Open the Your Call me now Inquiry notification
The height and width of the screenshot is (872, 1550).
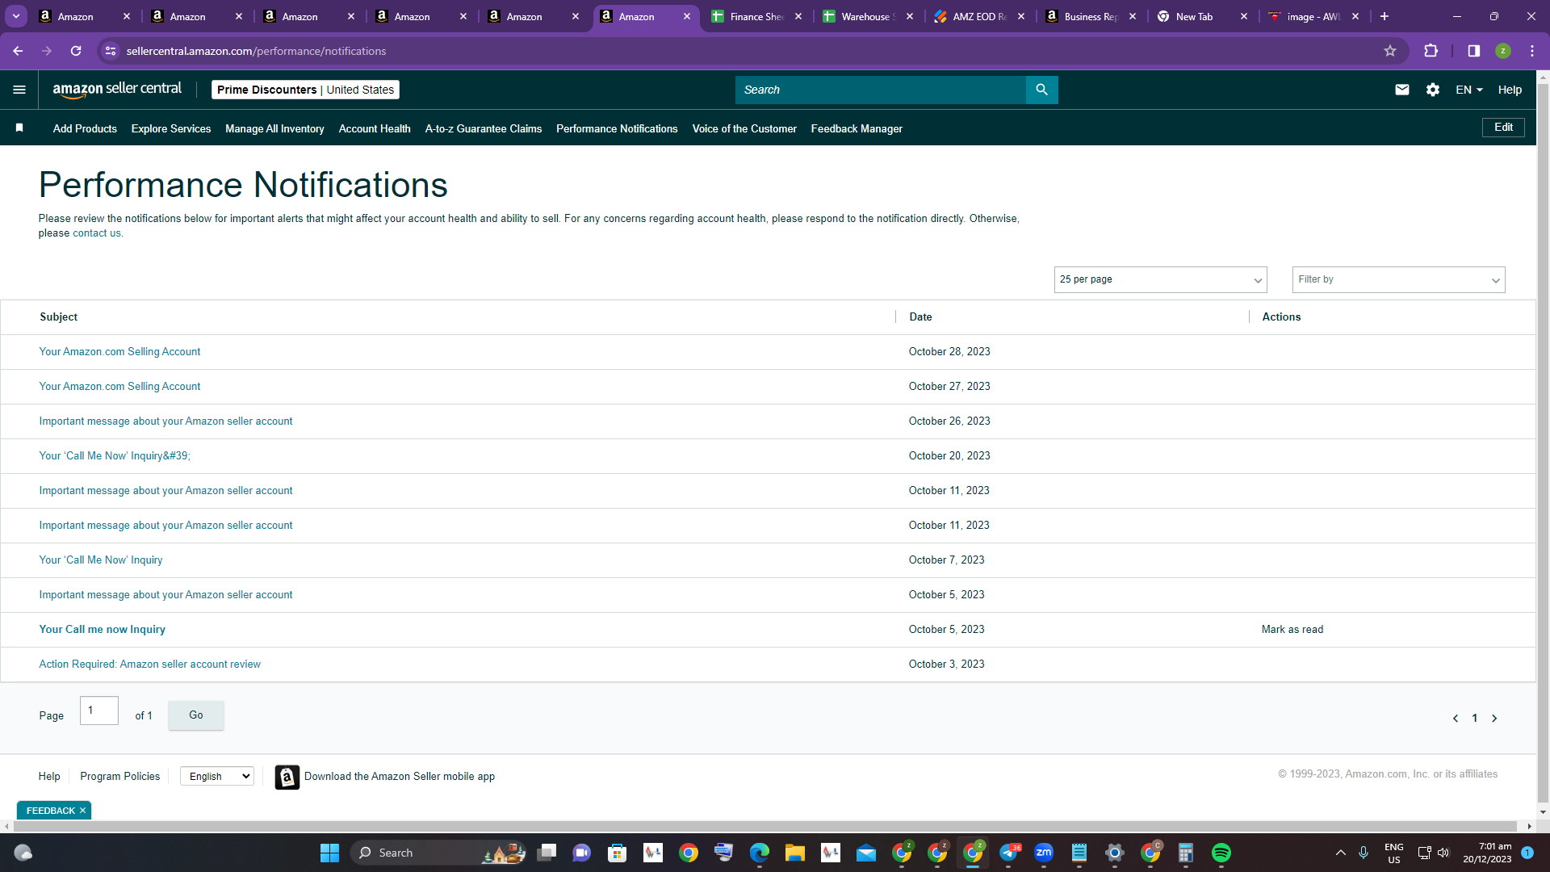(x=103, y=630)
